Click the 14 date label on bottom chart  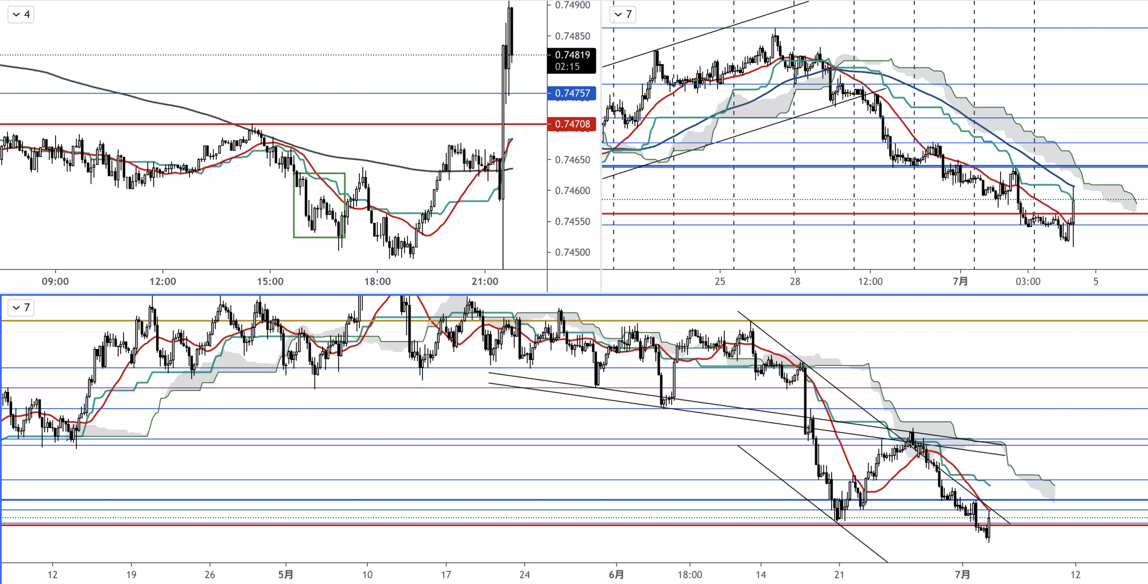click(761, 575)
